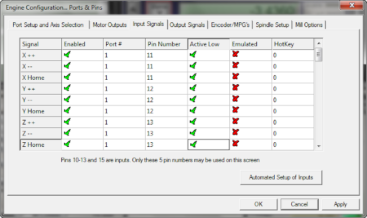This screenshot has height=218, width=367.
Task: Open the Encoder/MPG's tab
Action: (x=231, y=25)
